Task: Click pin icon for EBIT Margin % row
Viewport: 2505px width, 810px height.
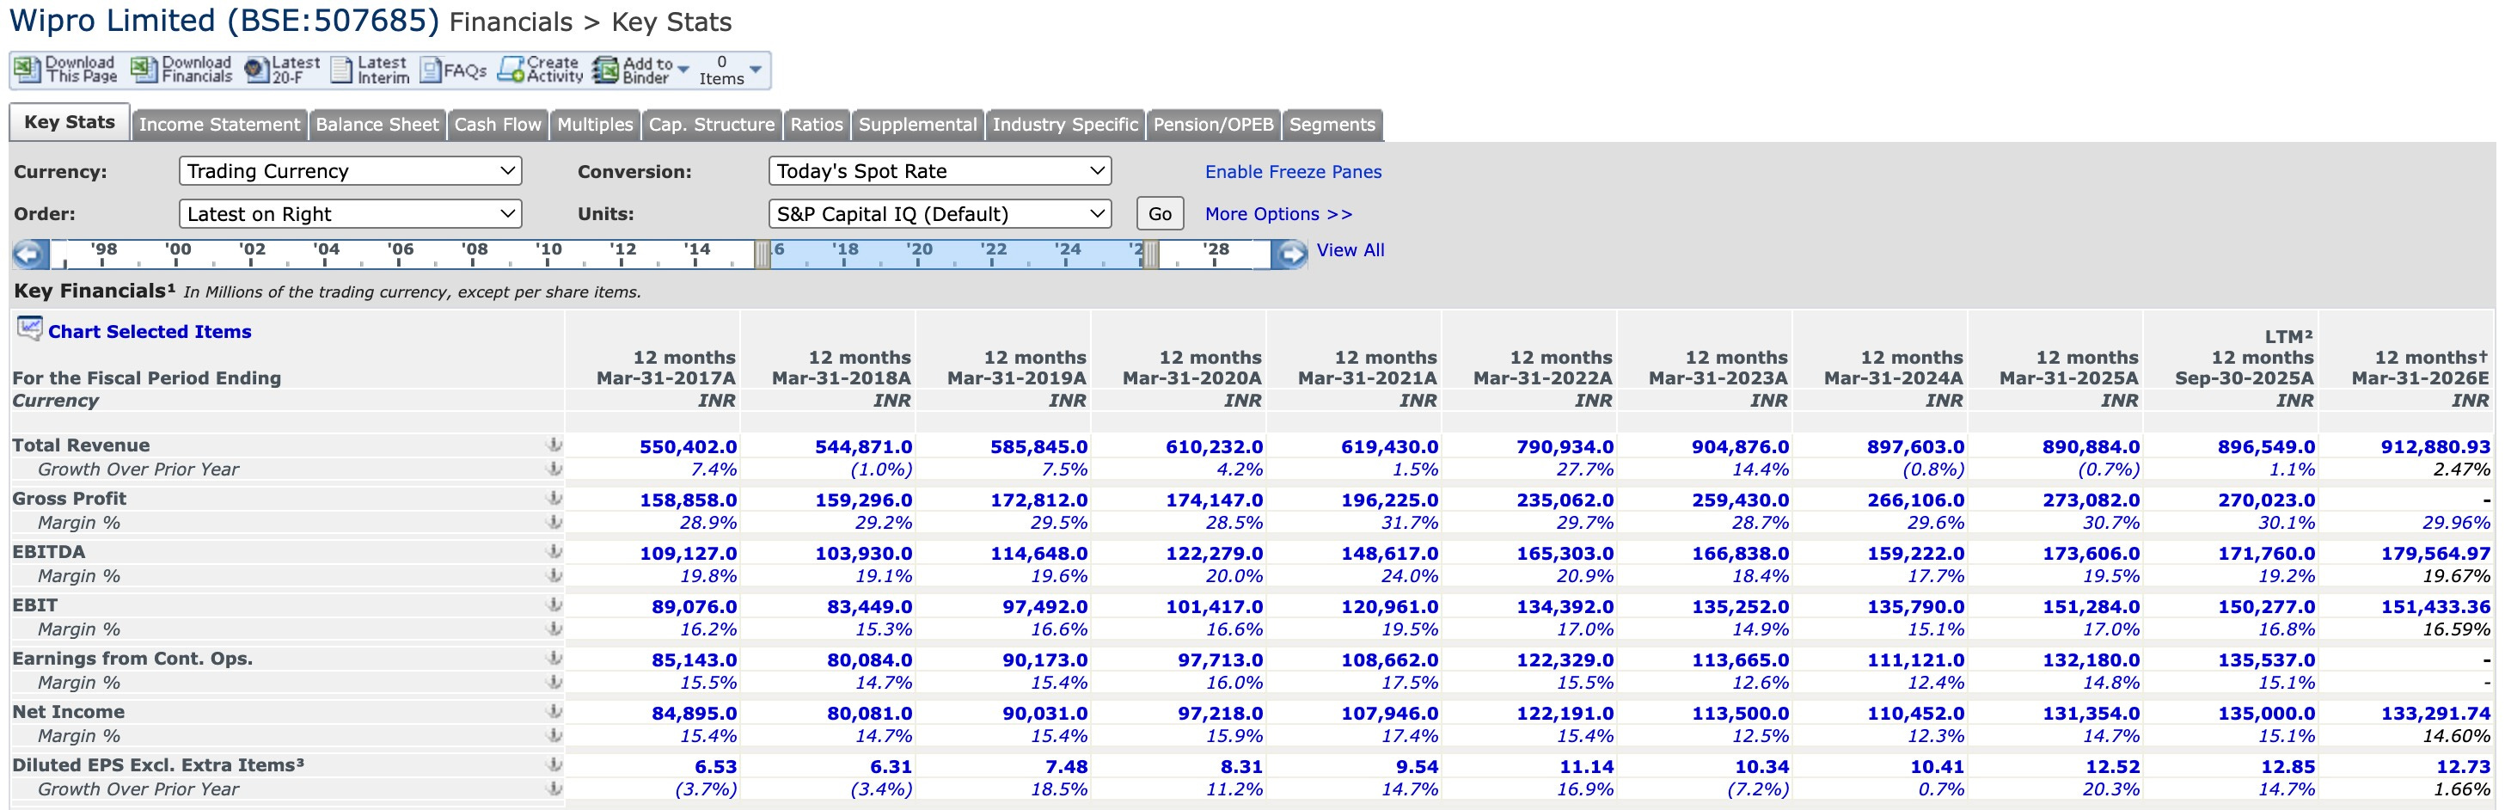Action: click(x=554, y=629)
